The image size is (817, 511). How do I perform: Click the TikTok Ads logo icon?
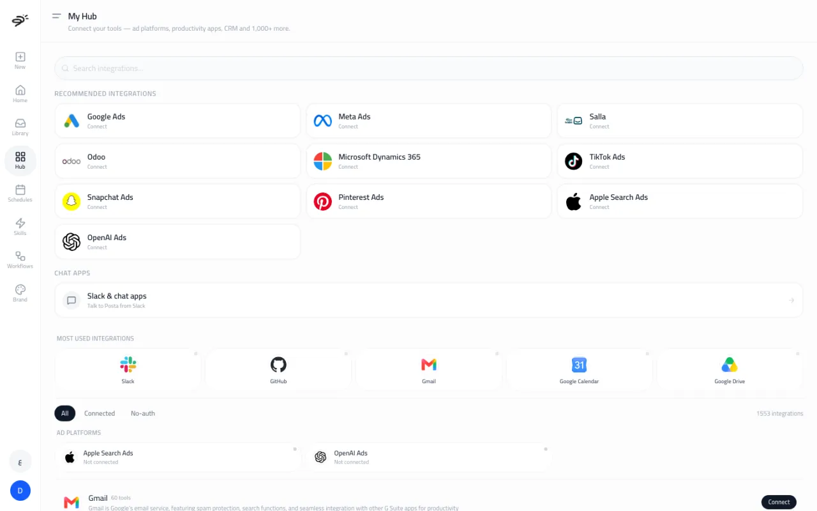[x=574, y=161]
